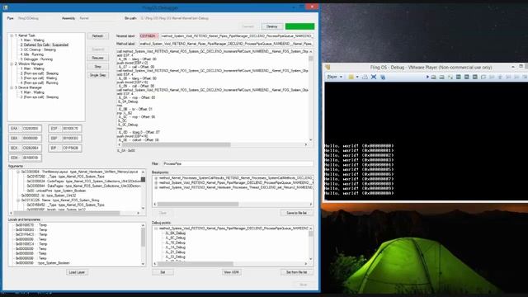Click the Breakpoints list horizontal scrollbar

233,204
